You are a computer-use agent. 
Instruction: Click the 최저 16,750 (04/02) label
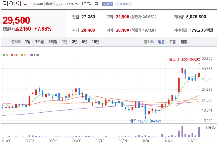pos(145,121)
